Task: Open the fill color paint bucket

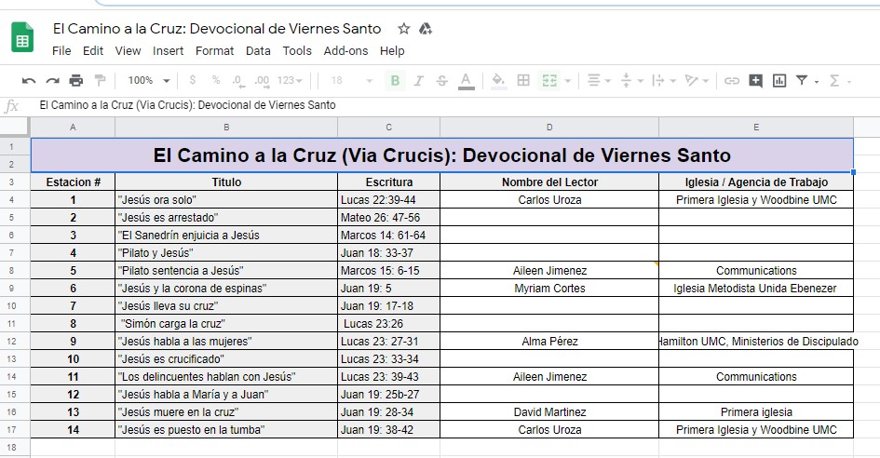Action: point(498,81)
